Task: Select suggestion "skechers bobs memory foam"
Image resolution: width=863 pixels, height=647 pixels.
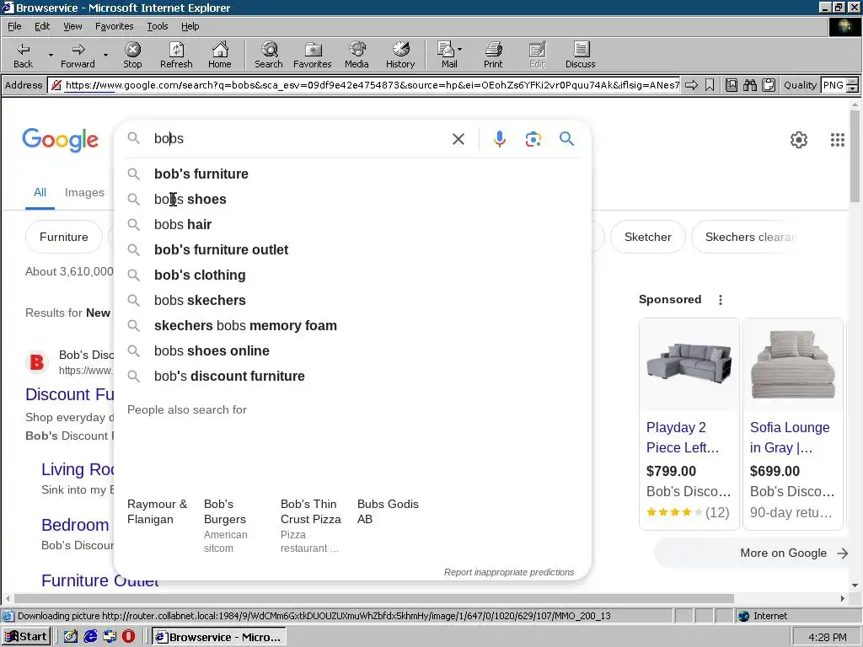Action: click(x=352, y=326)
